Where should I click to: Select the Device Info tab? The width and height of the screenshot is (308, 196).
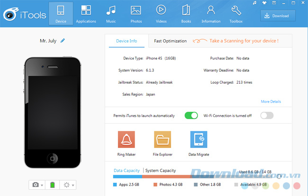(x=127, y=41)
